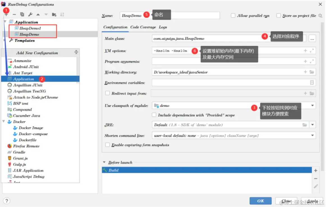Switch to the Logs tab
Viewport: 326px width, 207px height.
(163, 27)
